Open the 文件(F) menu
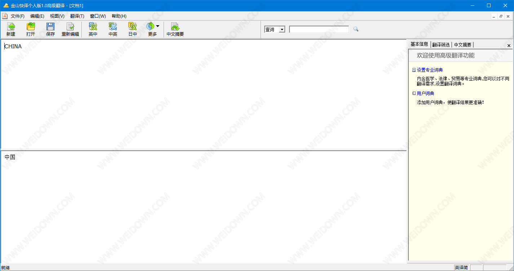 tap(18, 16)
